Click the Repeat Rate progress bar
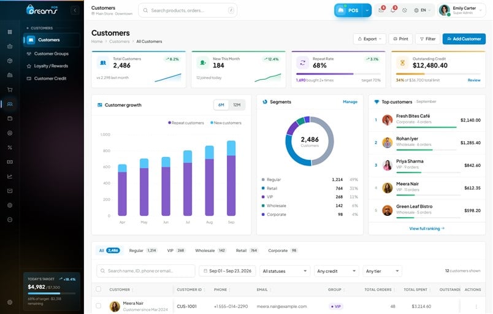 point(338,74)
